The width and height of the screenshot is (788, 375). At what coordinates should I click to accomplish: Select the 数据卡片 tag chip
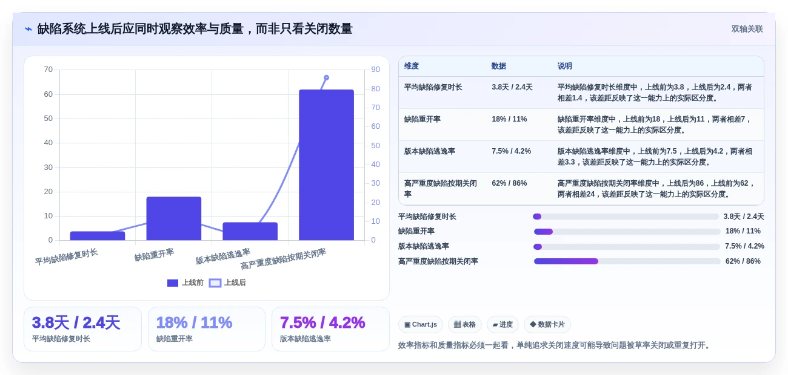click(x=547, y=324)
